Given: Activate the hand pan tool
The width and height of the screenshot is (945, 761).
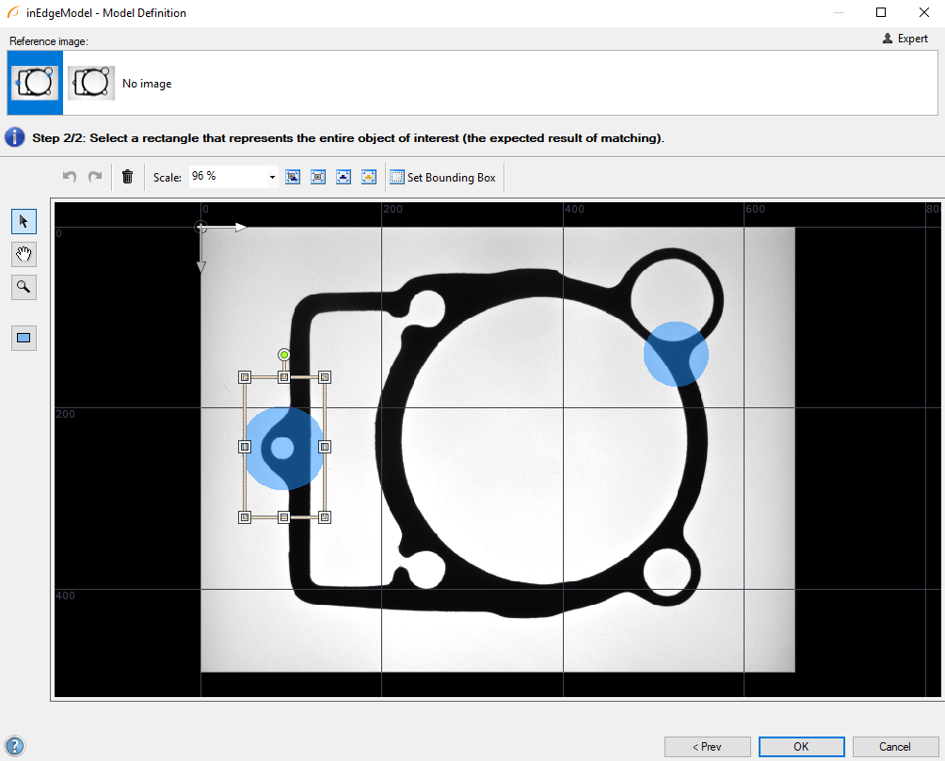Looking at the screenshot, I should pyautogui.click(x=24, y=254).
